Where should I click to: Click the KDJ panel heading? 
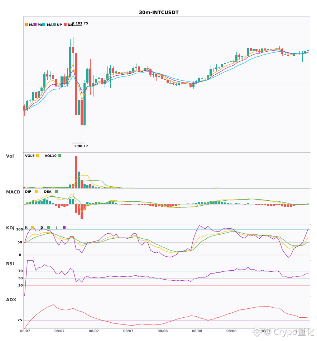coord(10,228)
